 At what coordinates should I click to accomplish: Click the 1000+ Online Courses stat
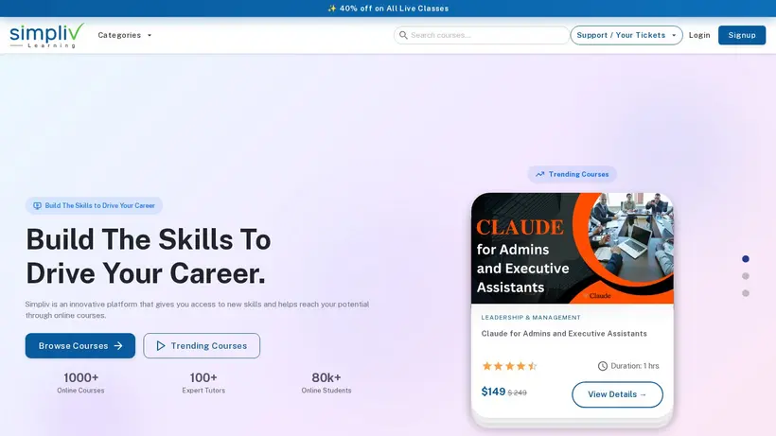80,383
